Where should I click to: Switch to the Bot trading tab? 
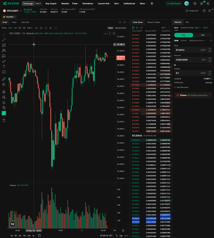point(187,22)
